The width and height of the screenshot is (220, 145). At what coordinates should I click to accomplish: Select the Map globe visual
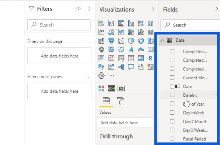coord(101,49)
